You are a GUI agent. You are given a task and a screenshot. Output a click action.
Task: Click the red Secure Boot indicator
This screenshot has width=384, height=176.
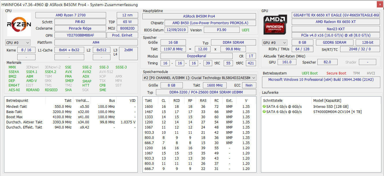pos(336,73)
